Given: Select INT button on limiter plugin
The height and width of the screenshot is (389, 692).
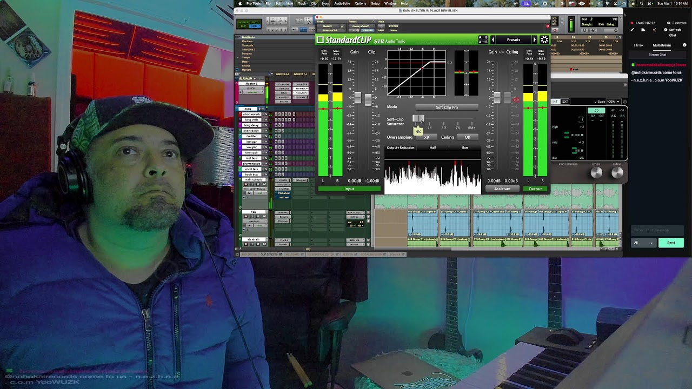Looking at the screenshot, I should click(555, 102).
